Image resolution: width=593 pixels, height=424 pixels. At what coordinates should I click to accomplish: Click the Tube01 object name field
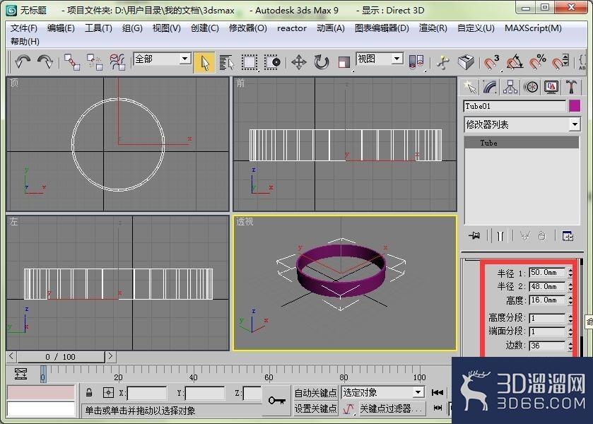(x=515, y=106)
